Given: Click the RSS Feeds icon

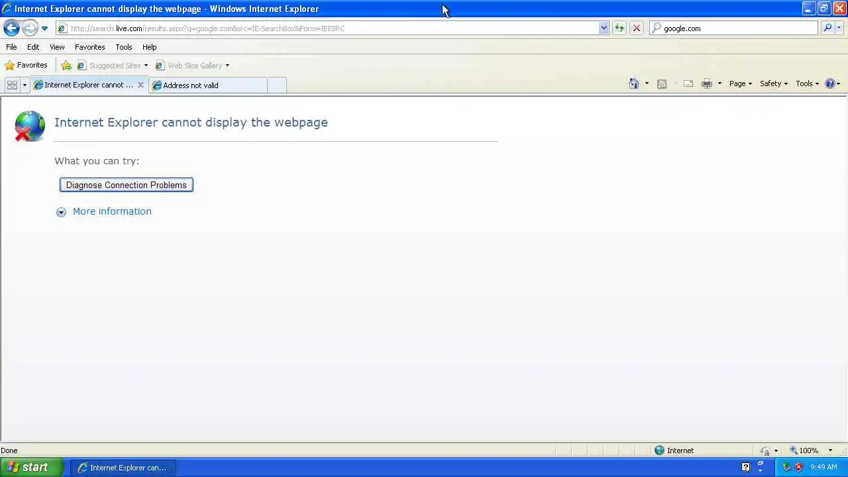Looking at the screenshot, I should click(661, 83).
